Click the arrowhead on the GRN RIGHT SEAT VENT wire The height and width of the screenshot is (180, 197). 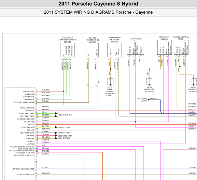56,113
